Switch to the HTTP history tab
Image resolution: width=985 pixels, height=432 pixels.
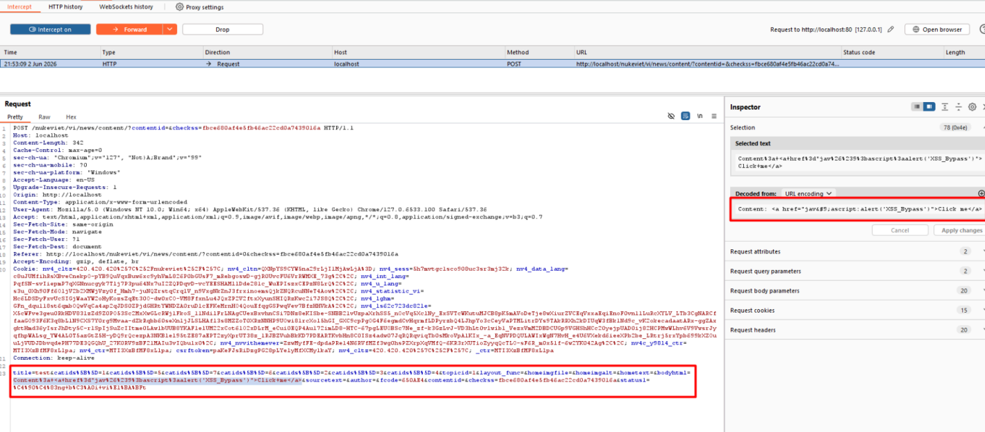65,7
